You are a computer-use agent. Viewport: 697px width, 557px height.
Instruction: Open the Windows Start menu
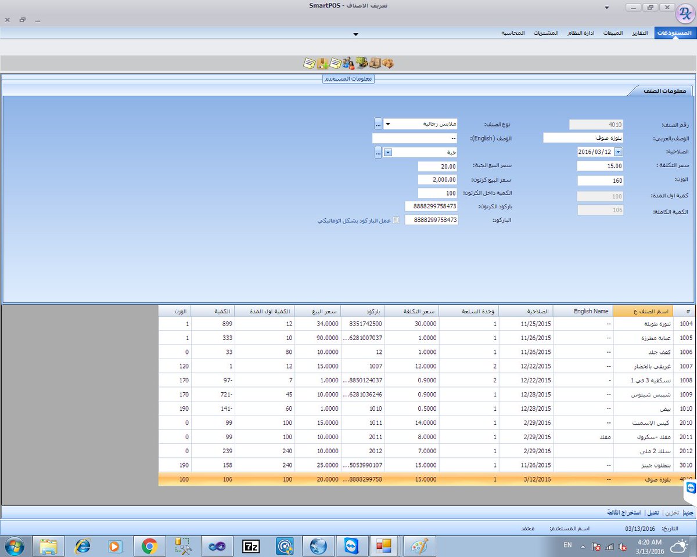14,546
